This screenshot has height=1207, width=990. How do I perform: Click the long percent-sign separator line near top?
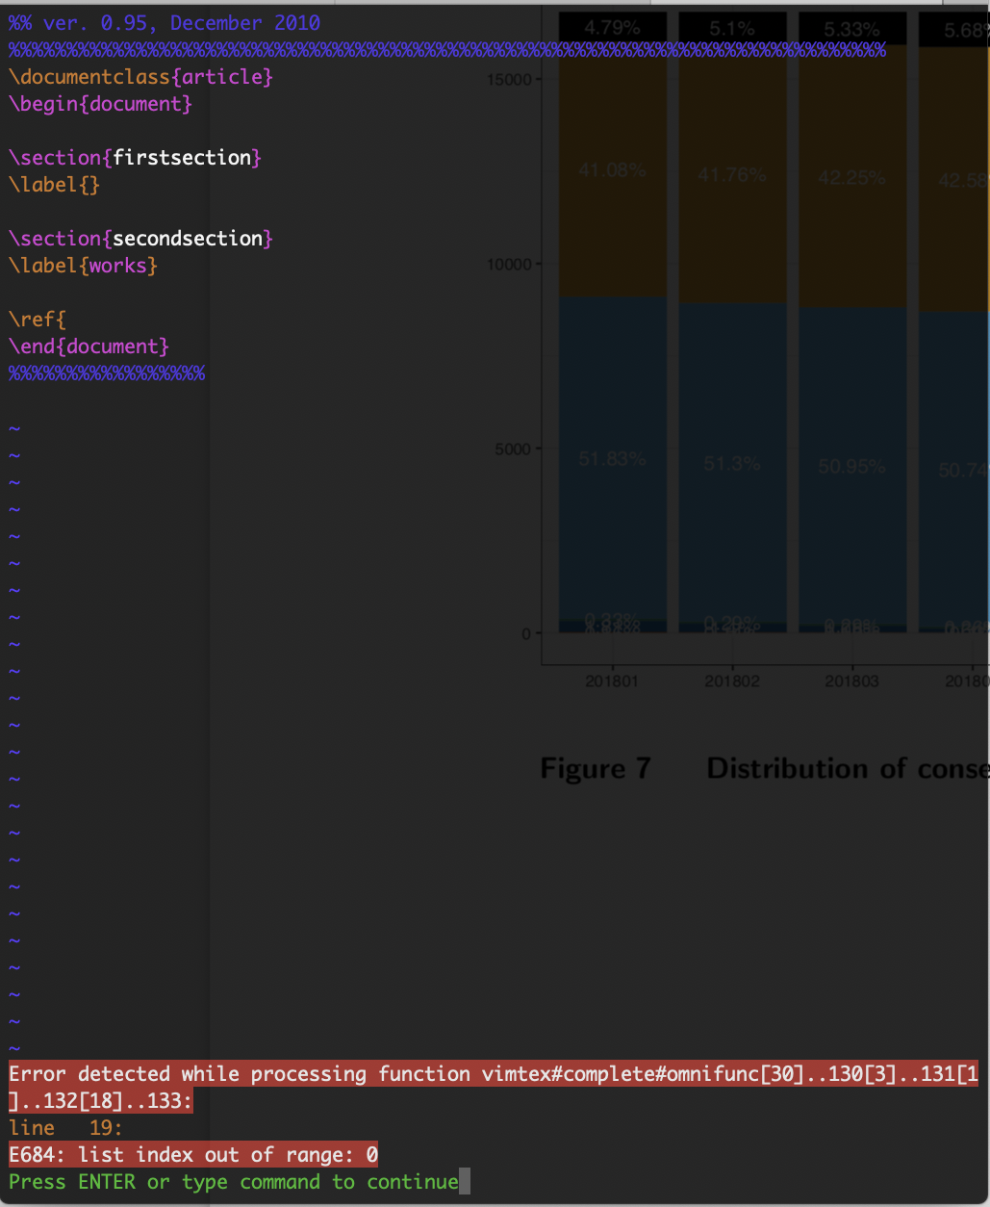(447, 50)
